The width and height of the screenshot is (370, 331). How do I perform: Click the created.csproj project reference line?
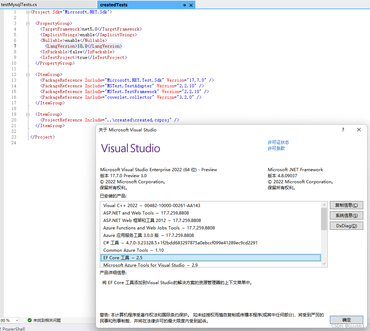109,120
